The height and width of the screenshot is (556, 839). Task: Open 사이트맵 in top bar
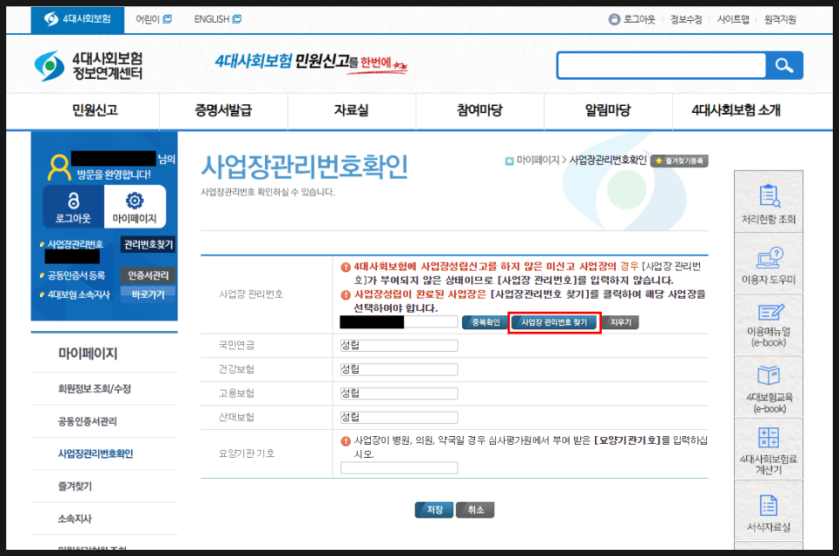(733, 20)
